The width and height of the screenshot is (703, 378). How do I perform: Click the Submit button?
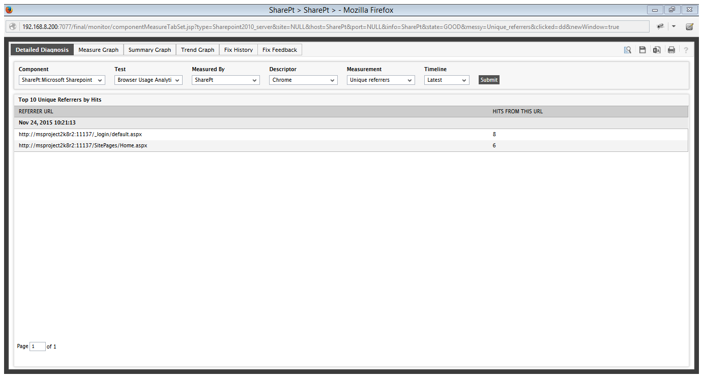489,80
